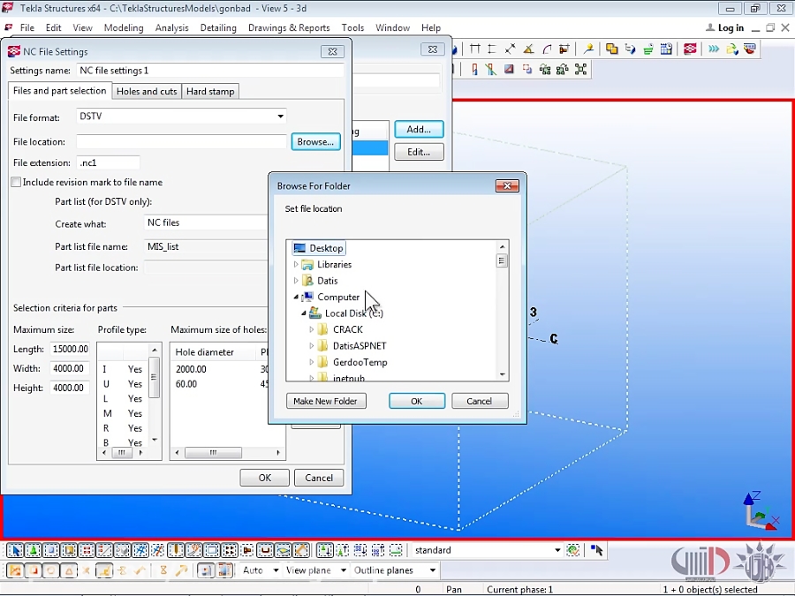This screenshot has height=596, width=795.
Task: Toggle Snap to end points switch (orange square)
Action: 33,570
